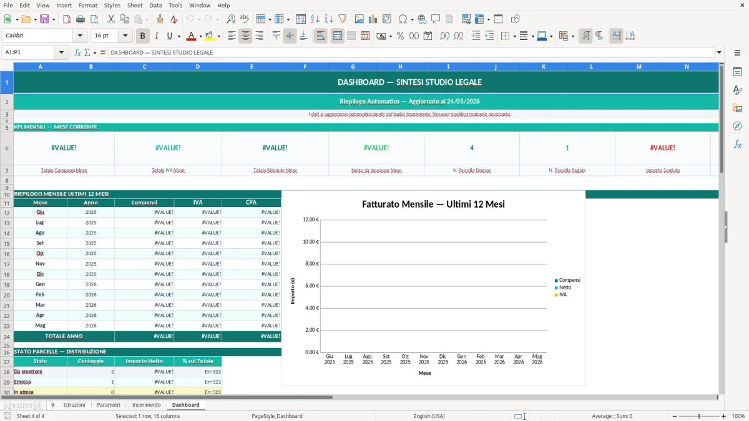Toggle Print Preview
Viewport: 749px width, 421px height.
94,19
